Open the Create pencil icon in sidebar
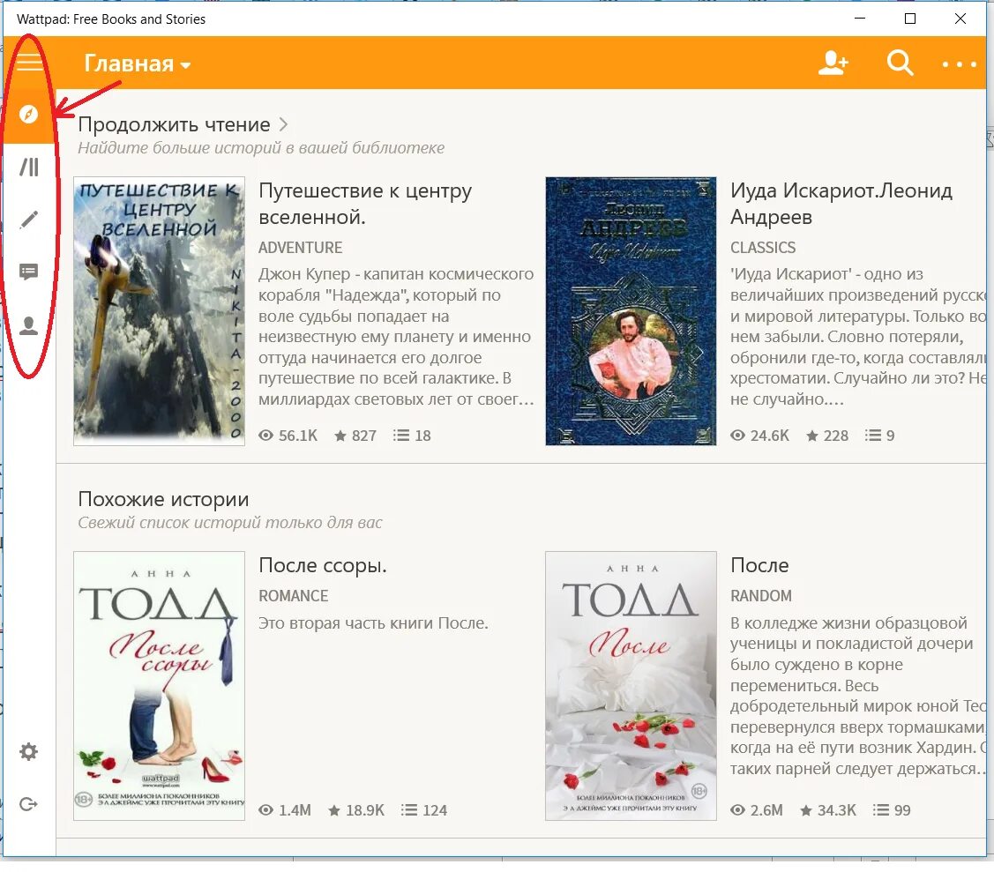The image size is (994, 872). pos(29,220)
